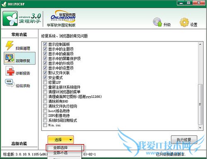Close the window
The width and height of the screenshot is (207, 159).
[x=198, y=3]
